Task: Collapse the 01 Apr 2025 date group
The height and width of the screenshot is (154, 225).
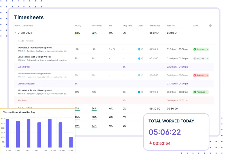Action: coord(15,33)
